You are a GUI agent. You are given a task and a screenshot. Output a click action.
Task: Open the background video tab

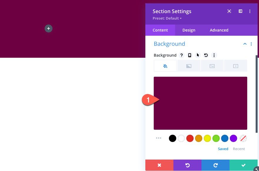pyautogui.click(x=235, y=66)
